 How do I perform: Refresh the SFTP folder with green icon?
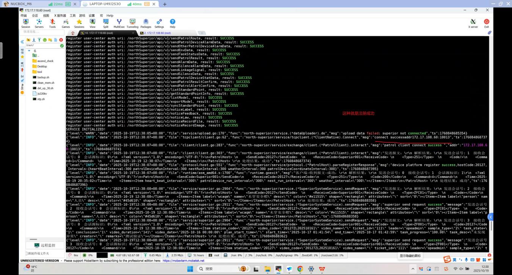(45, 40)
